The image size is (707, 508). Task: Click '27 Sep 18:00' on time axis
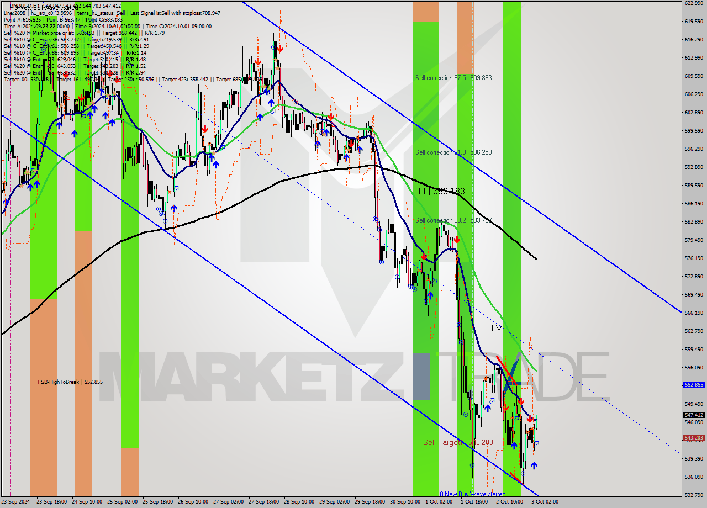click(x=264, y=502)
